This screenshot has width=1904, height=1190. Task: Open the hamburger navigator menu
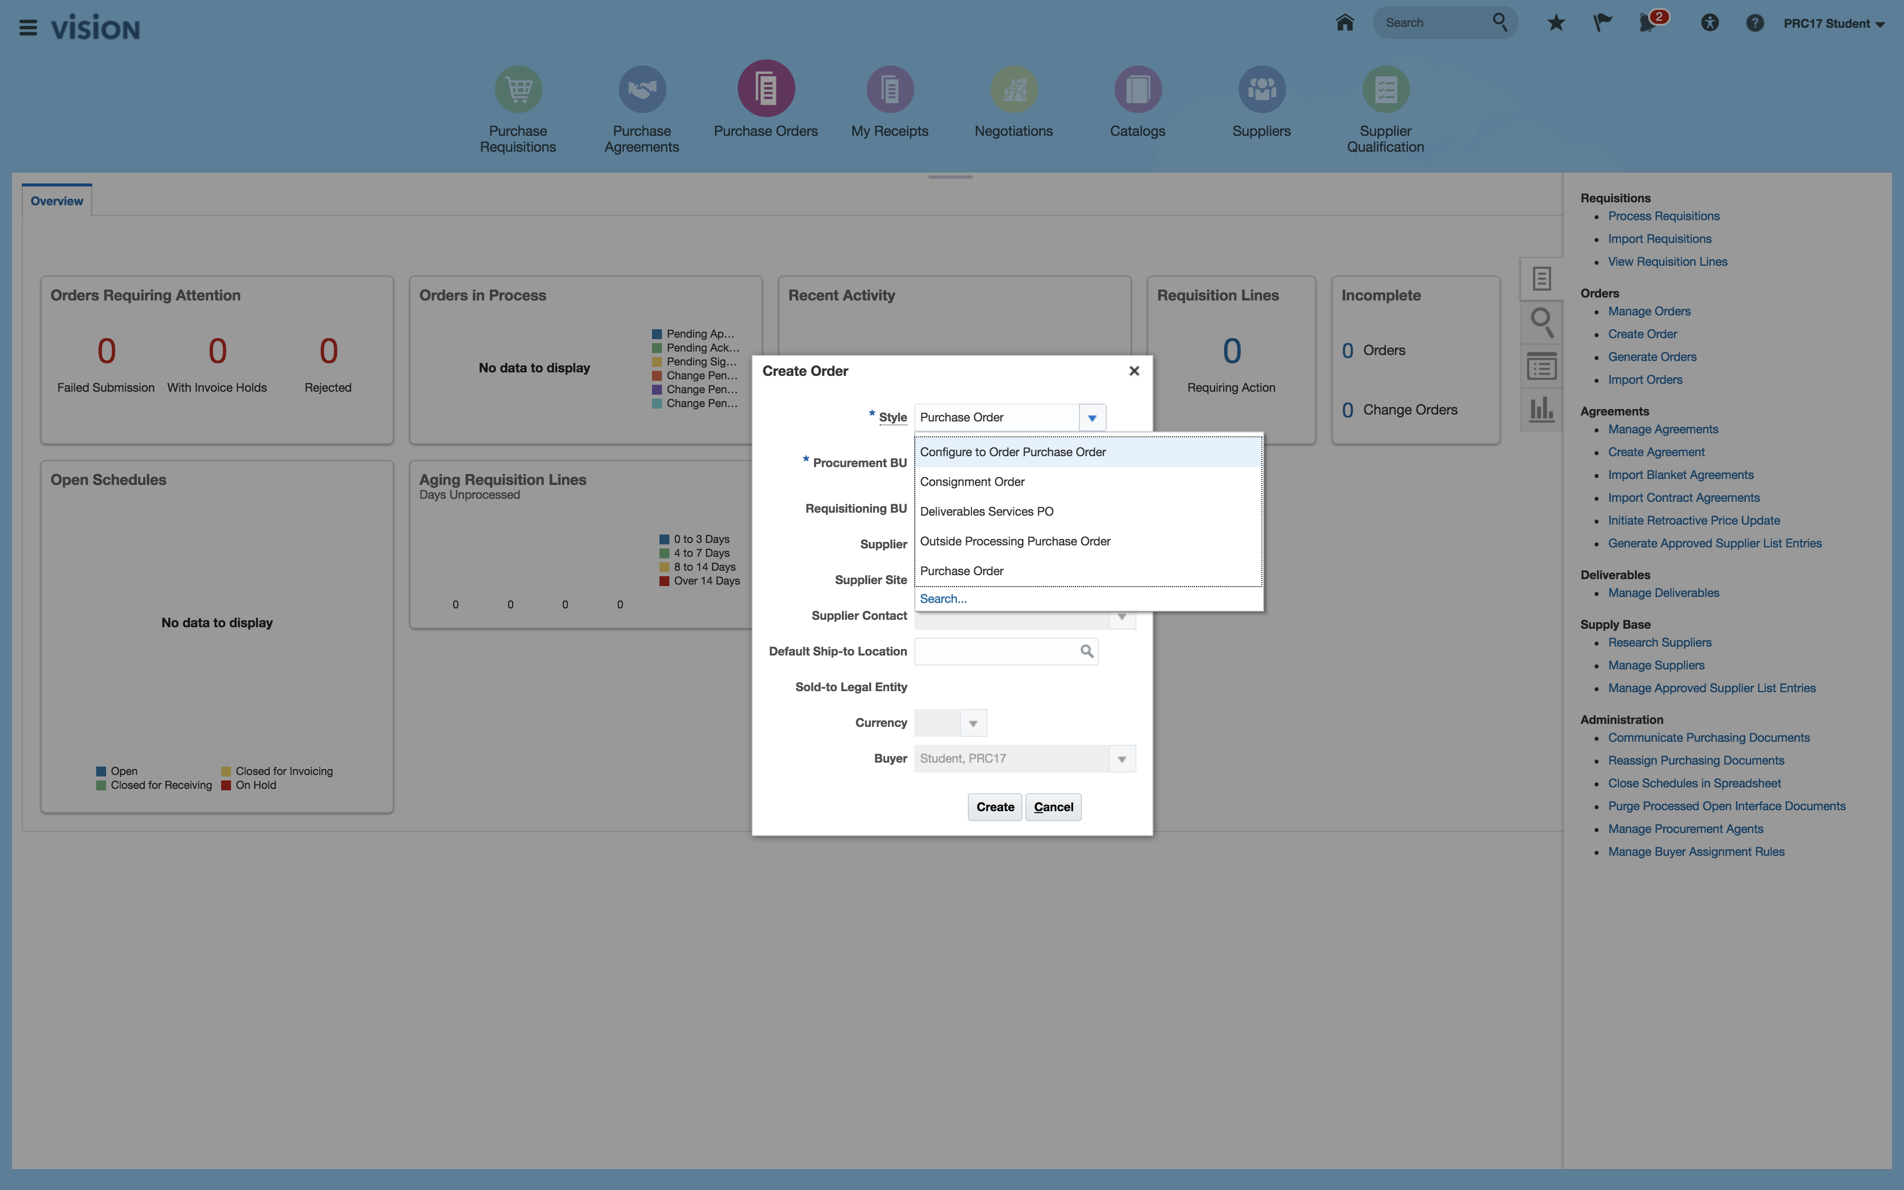28,28
